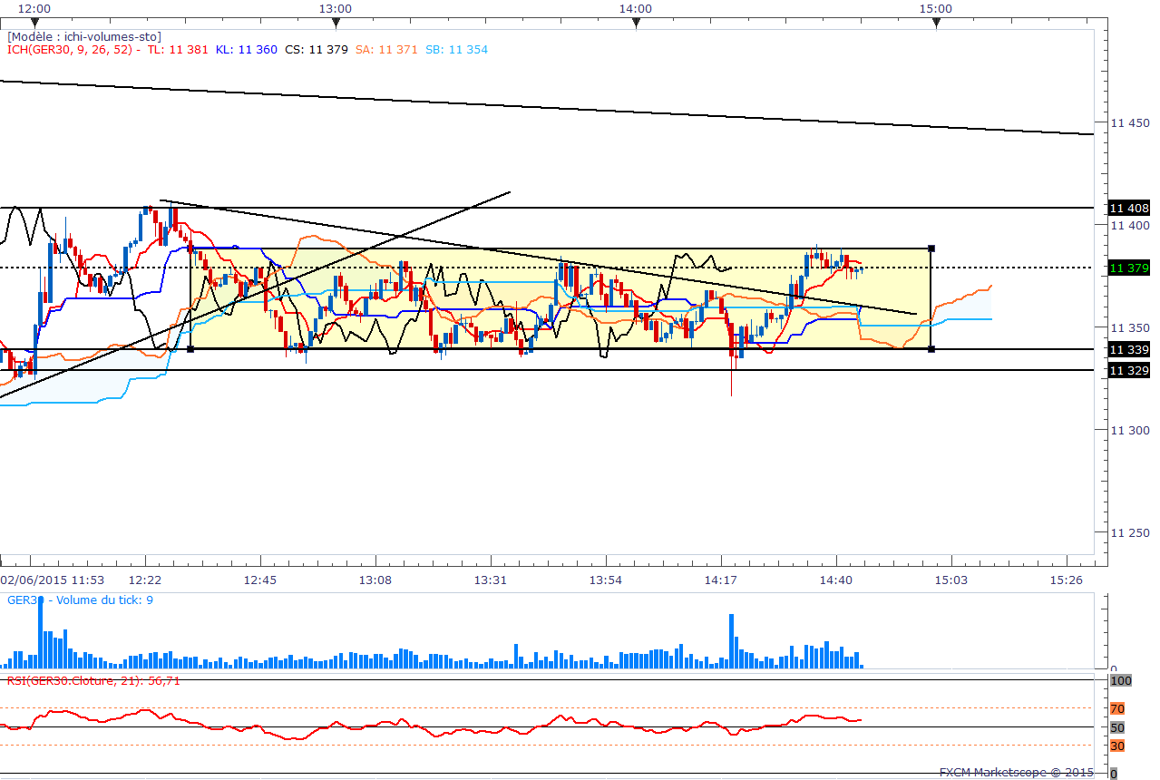Image resolution: width=1160 pixels, height=780 pixels.
Task: Click the 'Modèle : ichi-volumes-sto' template label
Action: [x=84, y=36]
